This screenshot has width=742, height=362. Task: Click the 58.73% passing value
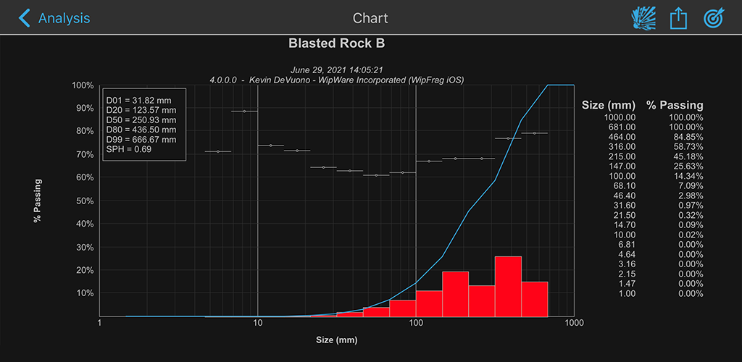pos(689,146)
